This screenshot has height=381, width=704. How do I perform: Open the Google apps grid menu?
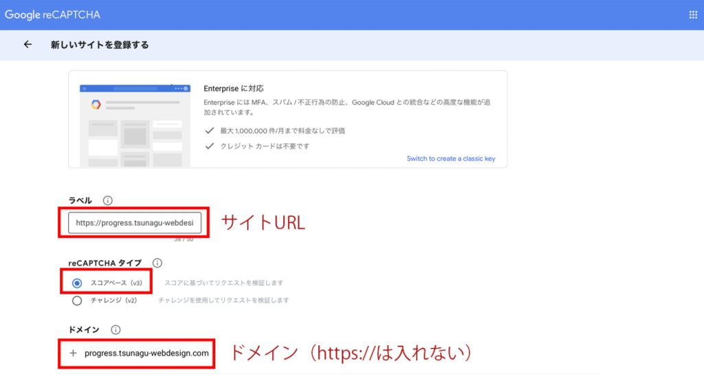(692, 14)
